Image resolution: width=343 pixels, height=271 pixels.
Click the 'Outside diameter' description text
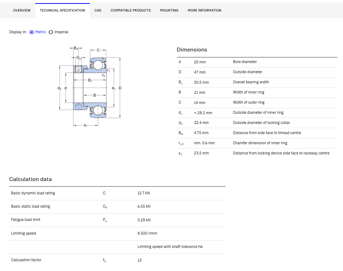(248, 72)
